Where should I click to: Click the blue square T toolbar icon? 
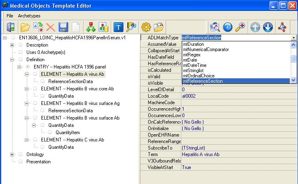(119, 27)
